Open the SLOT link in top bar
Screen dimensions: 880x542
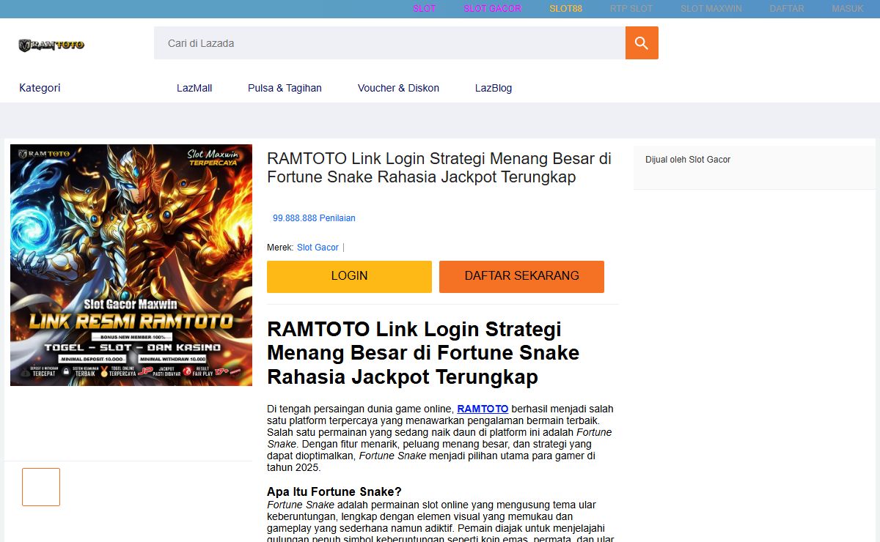424,9
